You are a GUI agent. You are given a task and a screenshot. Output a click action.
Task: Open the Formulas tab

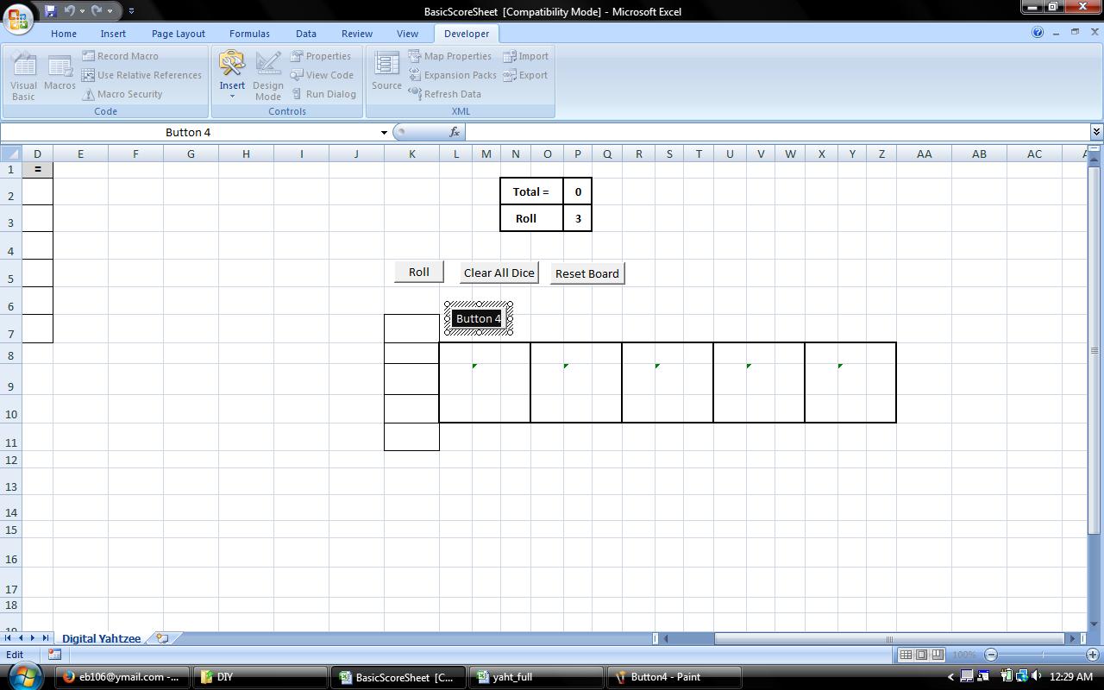249,34
